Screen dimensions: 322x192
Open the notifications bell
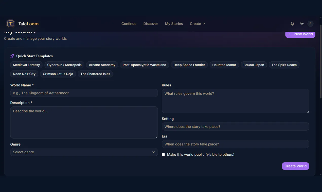coord(292,24)
